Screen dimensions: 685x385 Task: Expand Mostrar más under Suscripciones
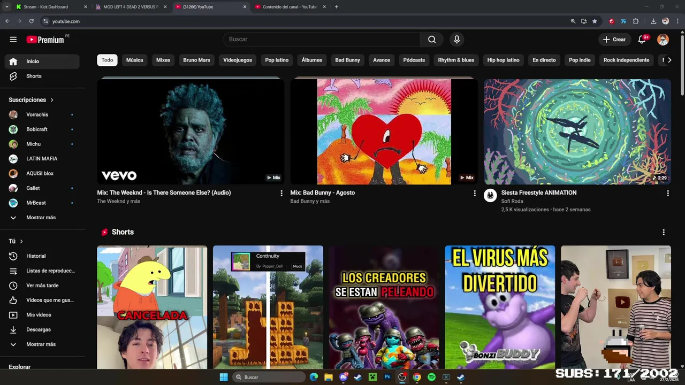coord(42,218)
